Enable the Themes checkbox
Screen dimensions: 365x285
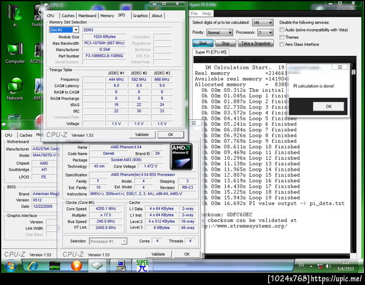(x=282, y=37)
